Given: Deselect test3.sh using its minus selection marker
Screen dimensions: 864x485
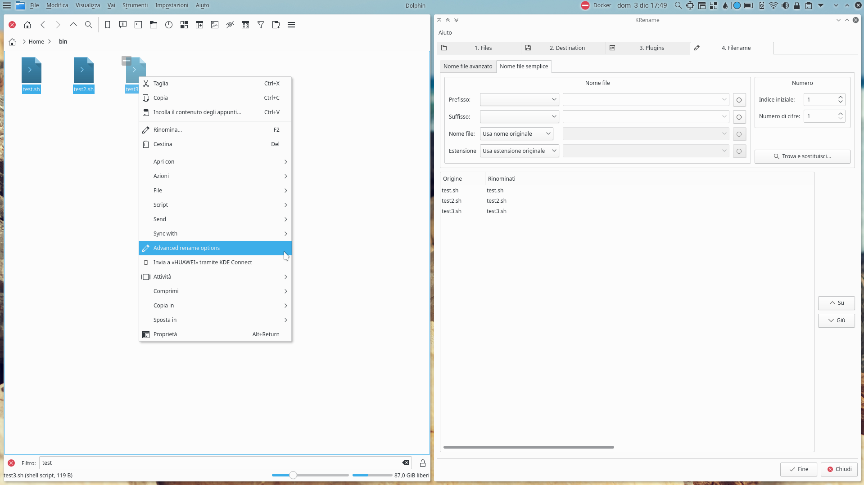Looking at the screenshot, I should click(127, 60).
